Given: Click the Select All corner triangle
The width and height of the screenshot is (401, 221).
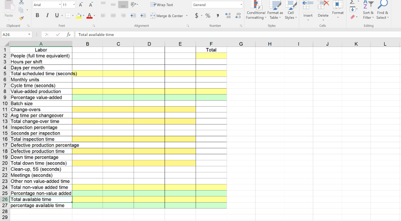Looking at the screenshot, I should coord(7,44).
